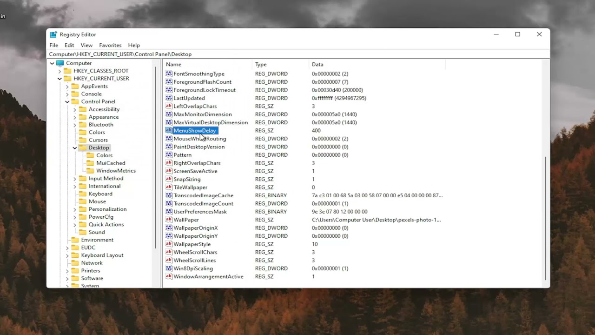Click the Pattern DWORD value icon
The width and height of the screenshot is (595, 335).
[169, 155]
